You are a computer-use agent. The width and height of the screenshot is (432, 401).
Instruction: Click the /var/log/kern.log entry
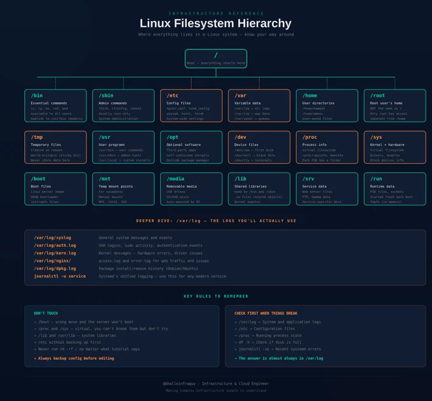pyautogui.click(x=55, y=253)
